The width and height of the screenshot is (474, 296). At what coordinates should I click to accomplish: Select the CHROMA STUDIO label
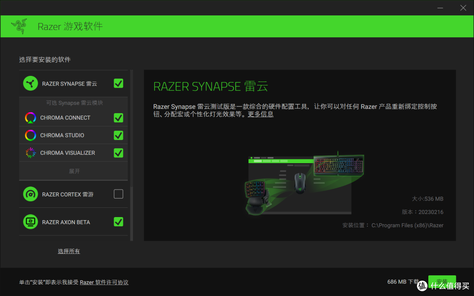62,136
